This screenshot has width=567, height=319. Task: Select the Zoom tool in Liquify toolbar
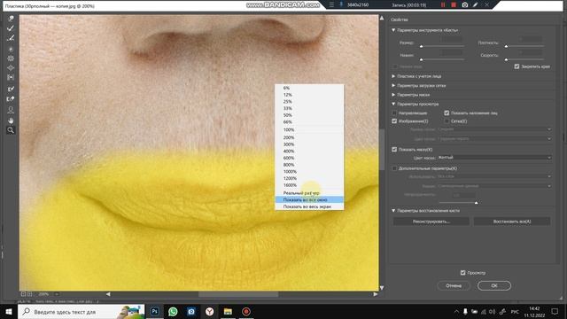click(11, 130)
